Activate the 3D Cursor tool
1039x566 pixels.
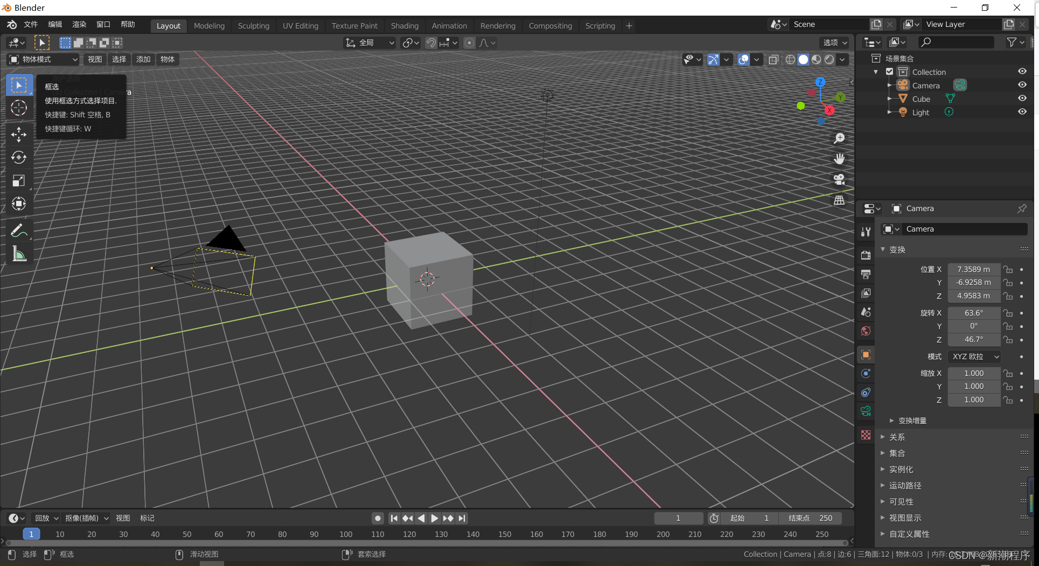tap(19, 108)
